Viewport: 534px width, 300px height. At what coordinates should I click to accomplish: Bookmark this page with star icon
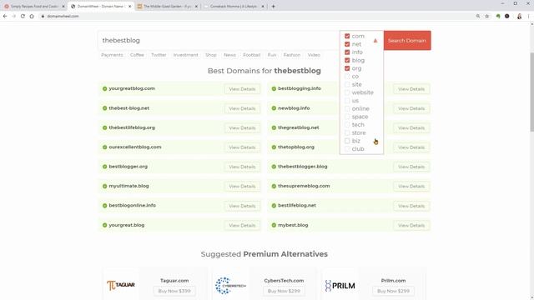pyautogui.click(x=487, y=16)
